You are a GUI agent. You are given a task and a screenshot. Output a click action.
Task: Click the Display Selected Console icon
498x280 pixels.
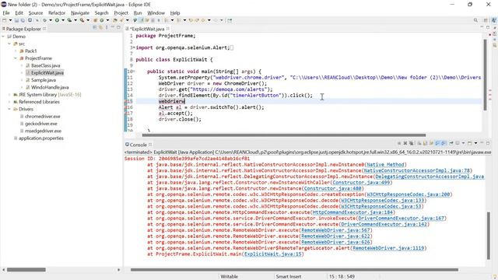pos(458,143)
